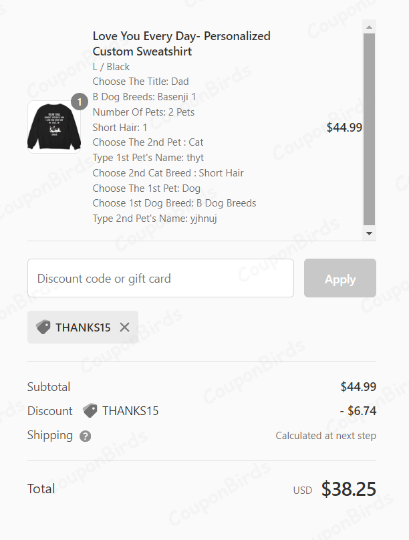Remove the applied THANKS15 discount
Viewport: 409px width, 540px height.
click(124, 327)
